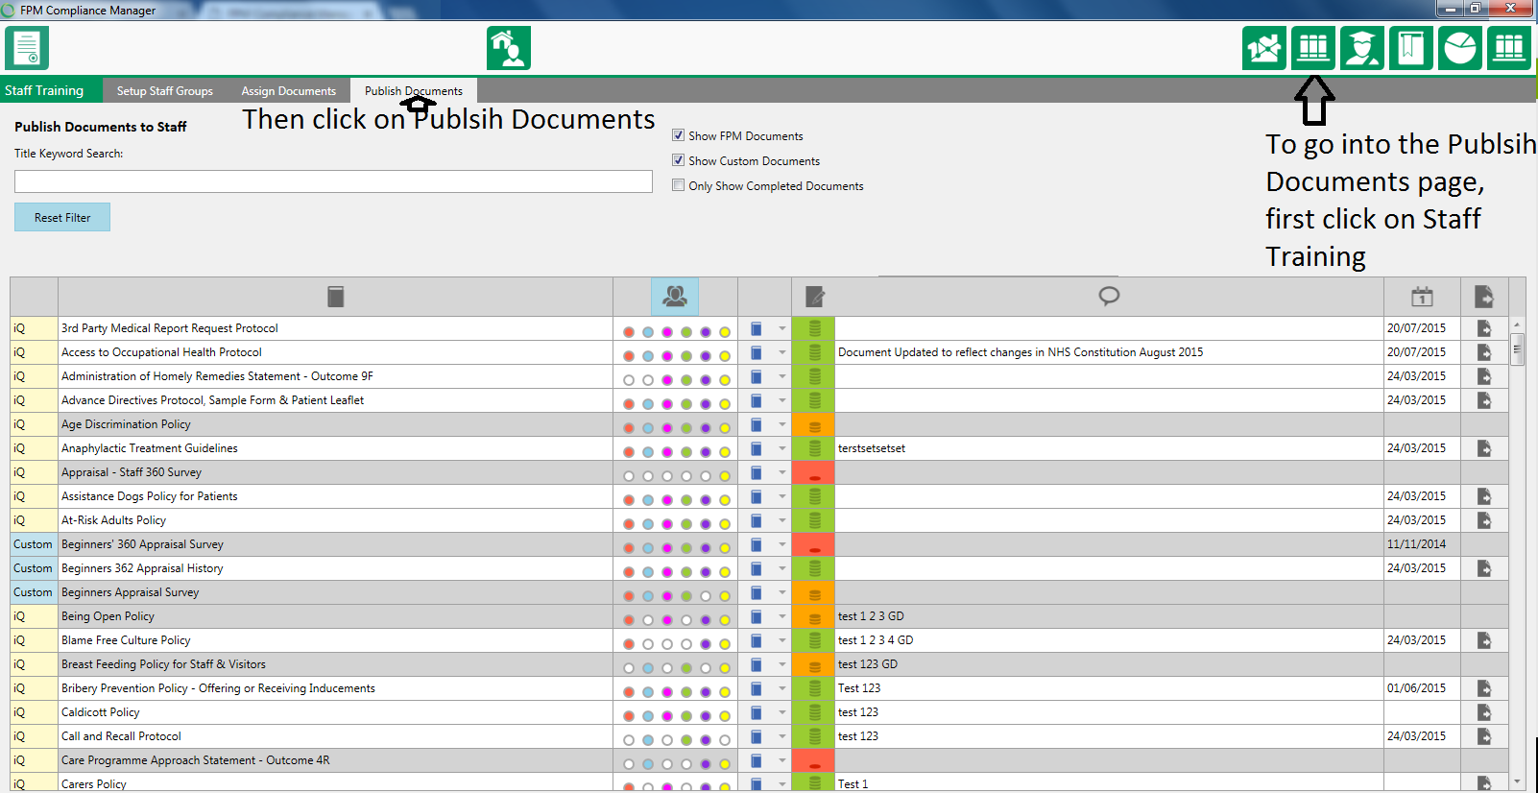Click the blue book icon for Blame Free Culture Policy
Image resolution: width=1538 pixels, height=793 pixels.
tap(757, 640)
